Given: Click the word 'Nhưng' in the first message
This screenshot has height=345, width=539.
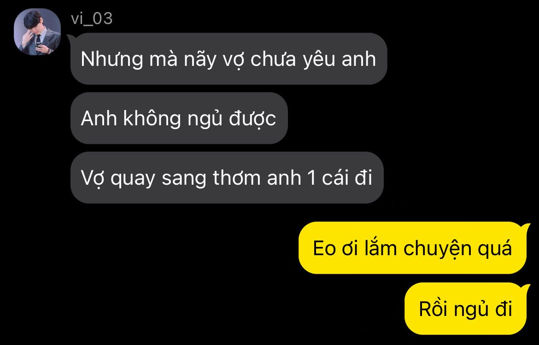Looking at the screenshot, I should (x=112, y=59).
